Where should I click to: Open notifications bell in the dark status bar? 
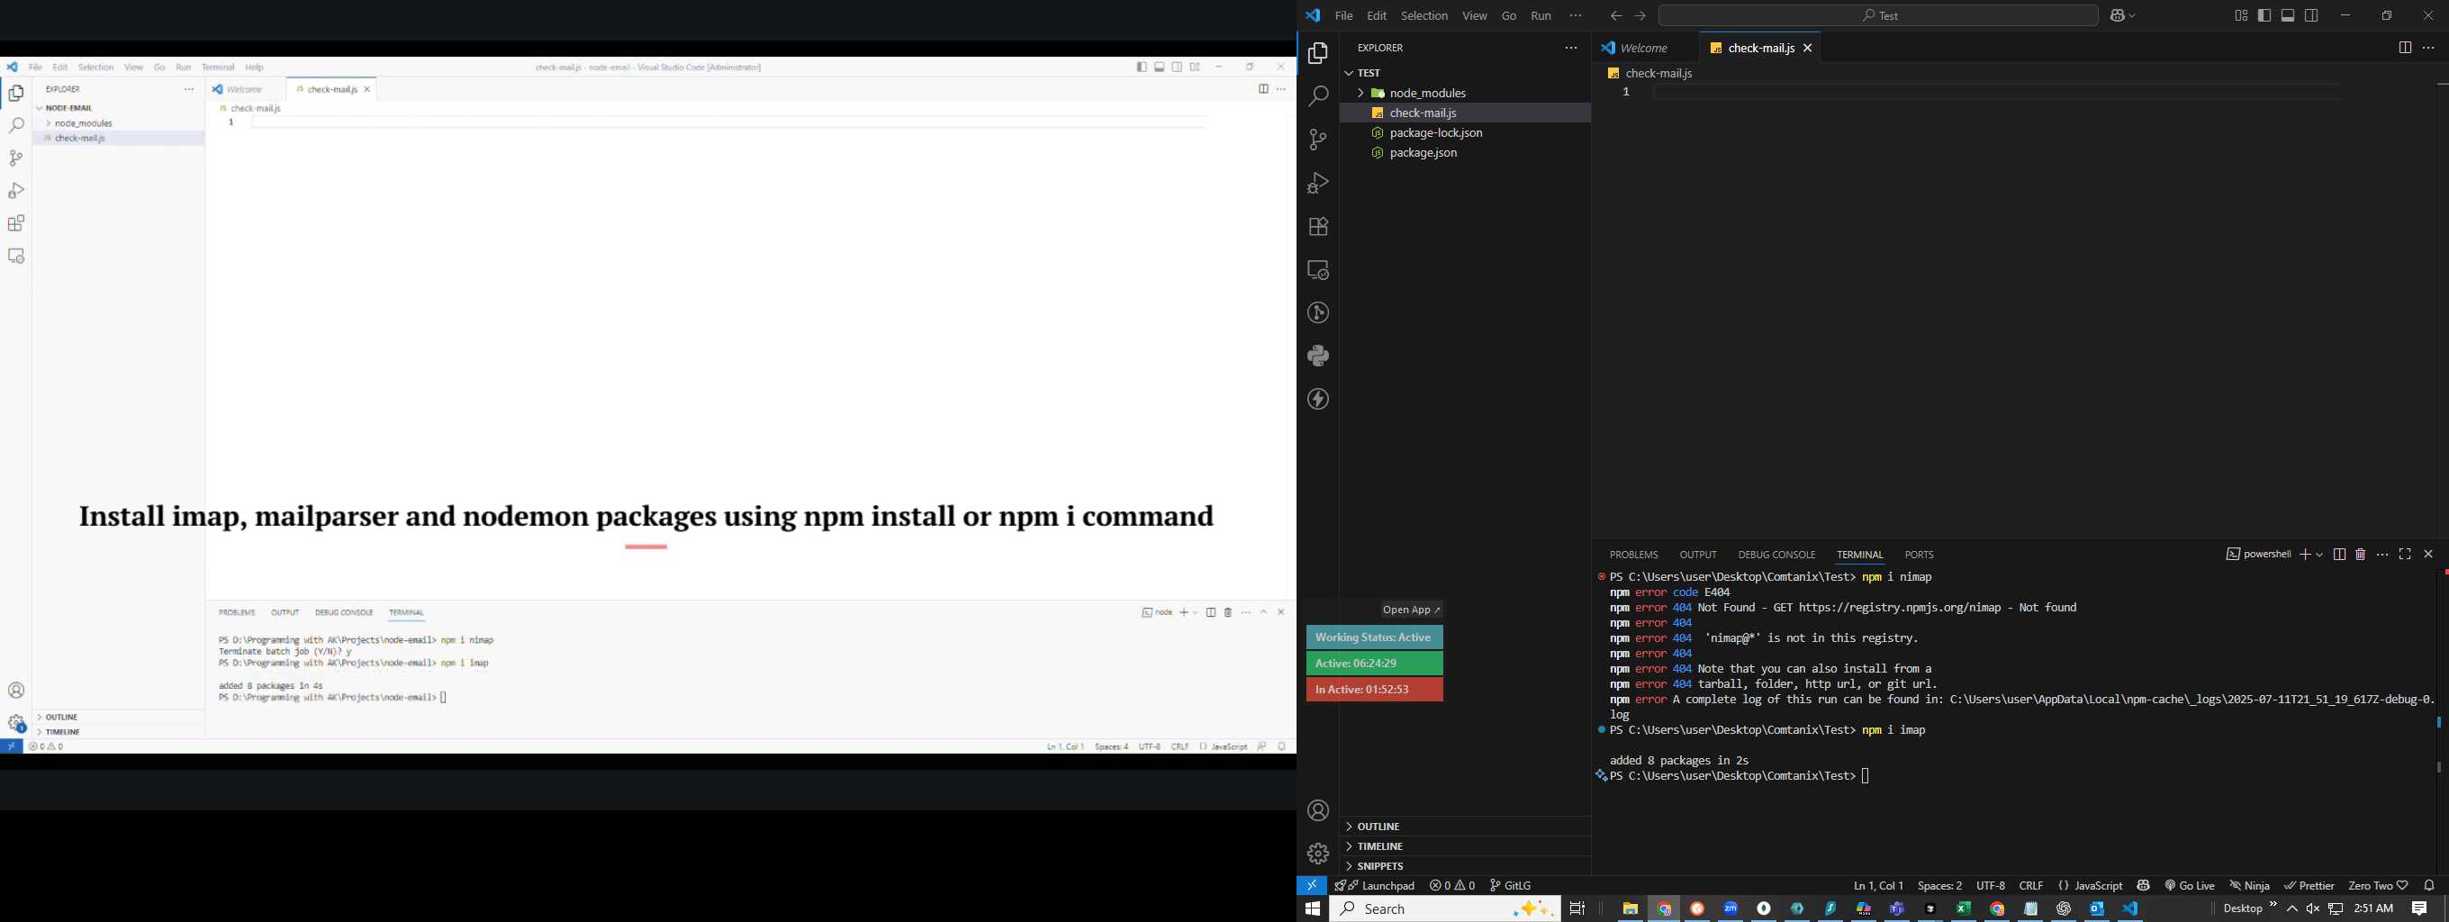[x=2429, y=885]
